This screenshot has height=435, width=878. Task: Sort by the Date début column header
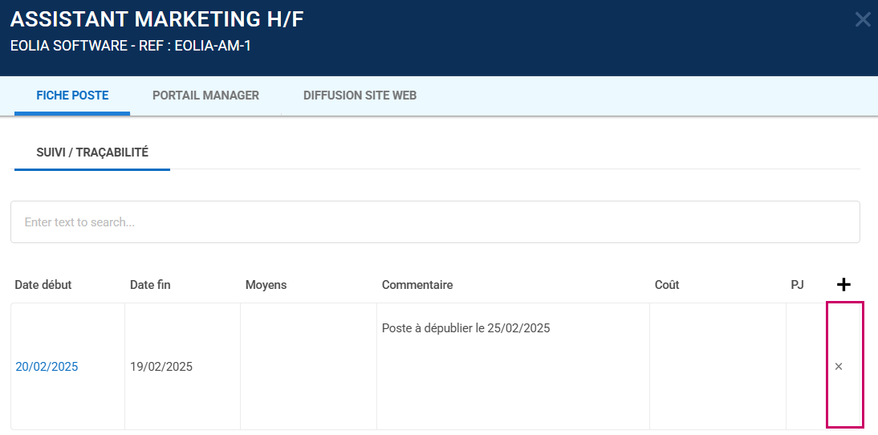coord(43,285)
